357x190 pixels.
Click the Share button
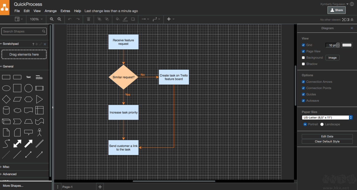pyautogui.click(x=336, y=10)
